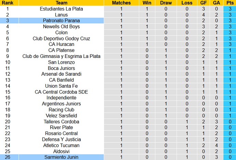
Task: Select the highlighted Patronato Parana row
Action: point(61,21)
